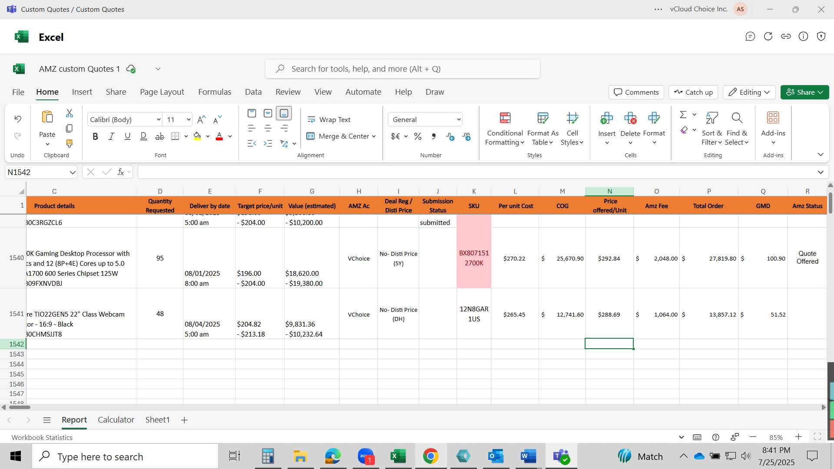
Task: Switch to the Page Layout tab
Action: pos(162,92)
